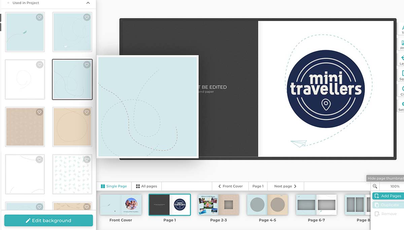The width and height of the screenshot is (404, 230).
Task: Collapse the Used in Project section
Action: (x=88, y=3)
